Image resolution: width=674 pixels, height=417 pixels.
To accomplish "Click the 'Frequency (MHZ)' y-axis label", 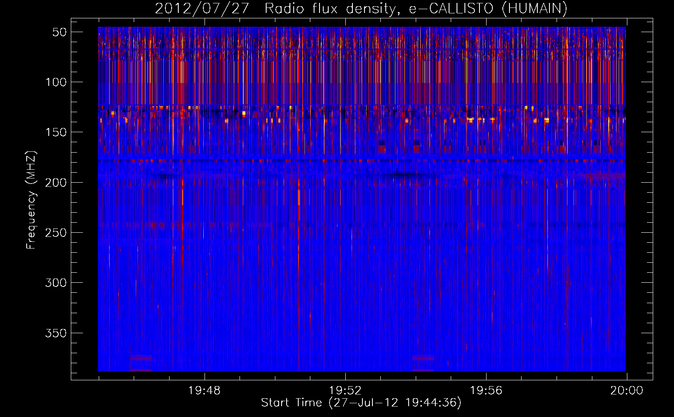I will coord(31,200).
